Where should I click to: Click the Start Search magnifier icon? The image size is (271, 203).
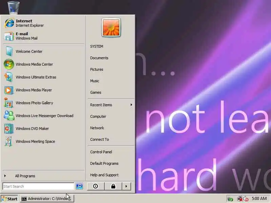tap(80, 186)
